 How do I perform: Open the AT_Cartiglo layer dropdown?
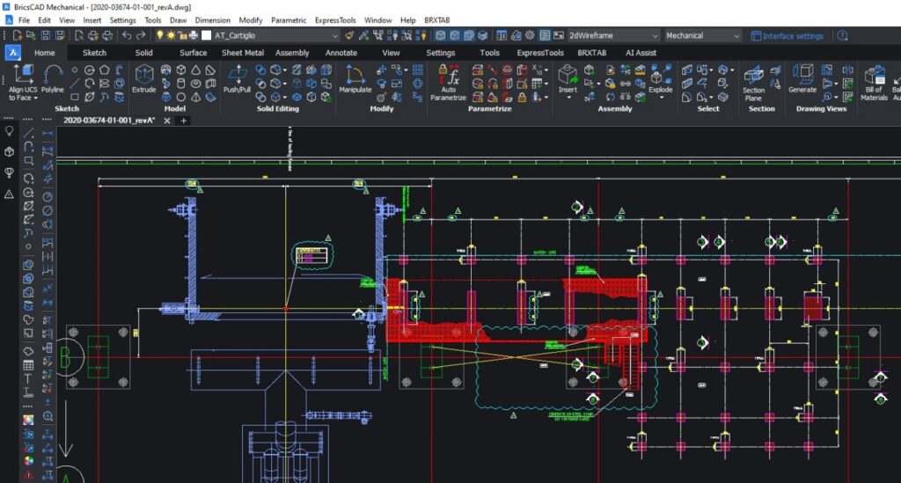[333, 36]
